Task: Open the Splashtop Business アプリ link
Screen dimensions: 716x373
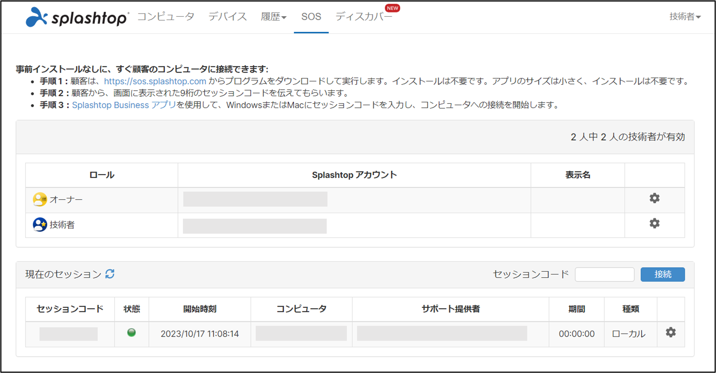Action: coord(124,105)
